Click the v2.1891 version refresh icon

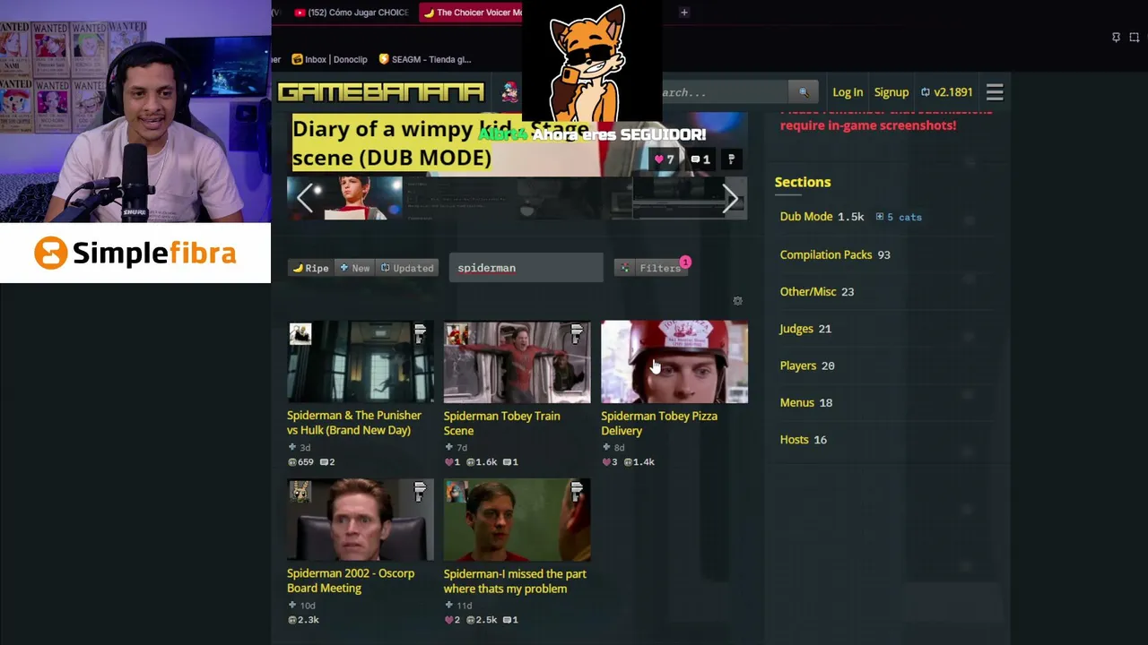click(926, 92)
